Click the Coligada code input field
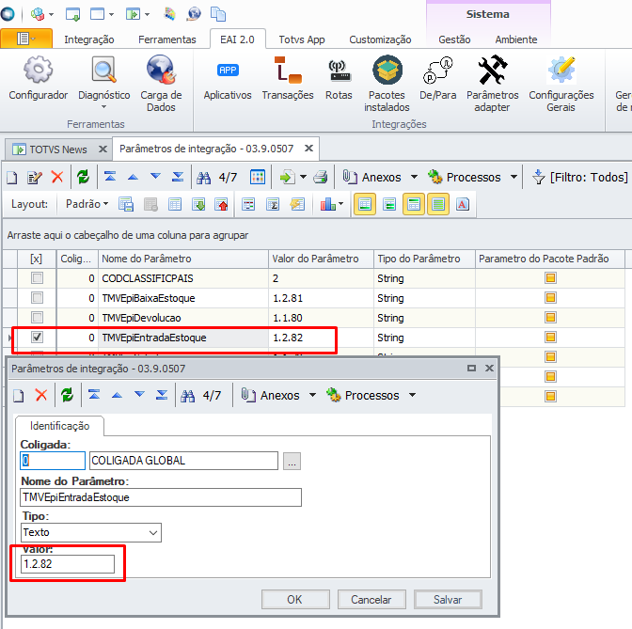Screen dimensions: 632x629 tap(53, 461)
